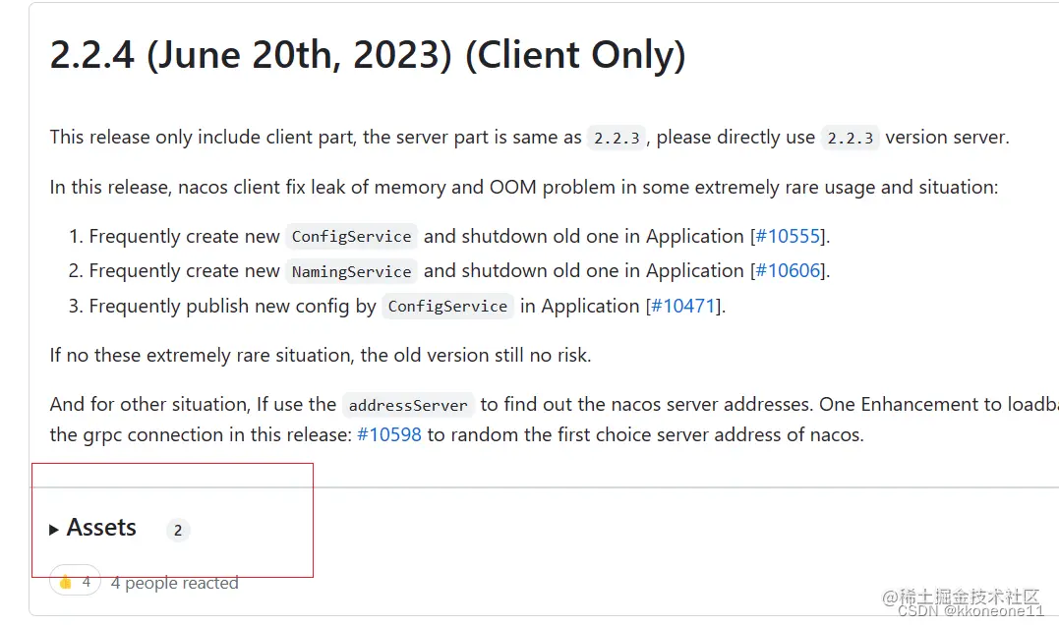The width and height of the screenshot is (1059, 626).
Task: Open issue link #10606
Action: click(x=788, y=271)
